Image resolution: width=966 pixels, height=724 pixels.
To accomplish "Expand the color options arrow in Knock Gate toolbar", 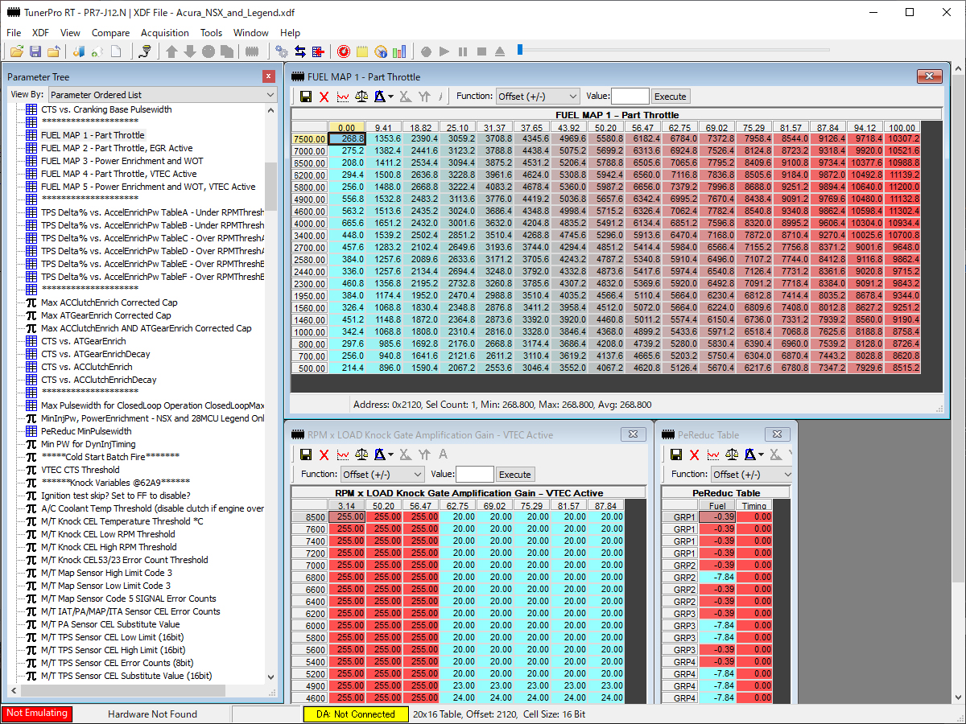I will pos(390,455).
